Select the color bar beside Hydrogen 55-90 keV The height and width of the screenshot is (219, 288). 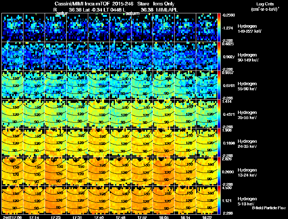click(219, 85)
